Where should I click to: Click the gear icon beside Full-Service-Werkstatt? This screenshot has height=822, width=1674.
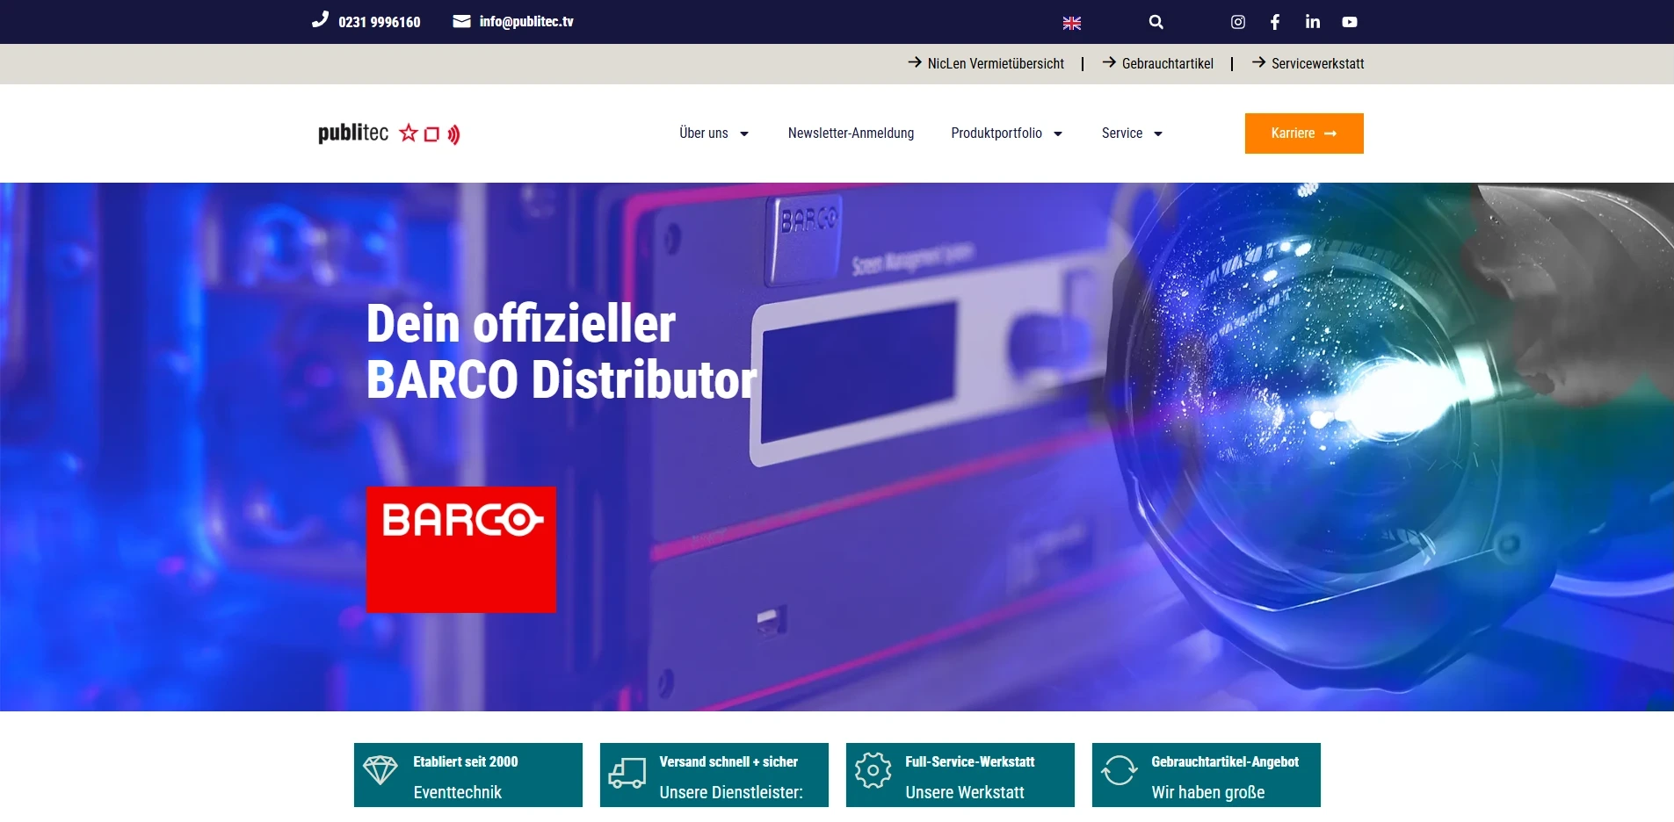click(873, 770)
